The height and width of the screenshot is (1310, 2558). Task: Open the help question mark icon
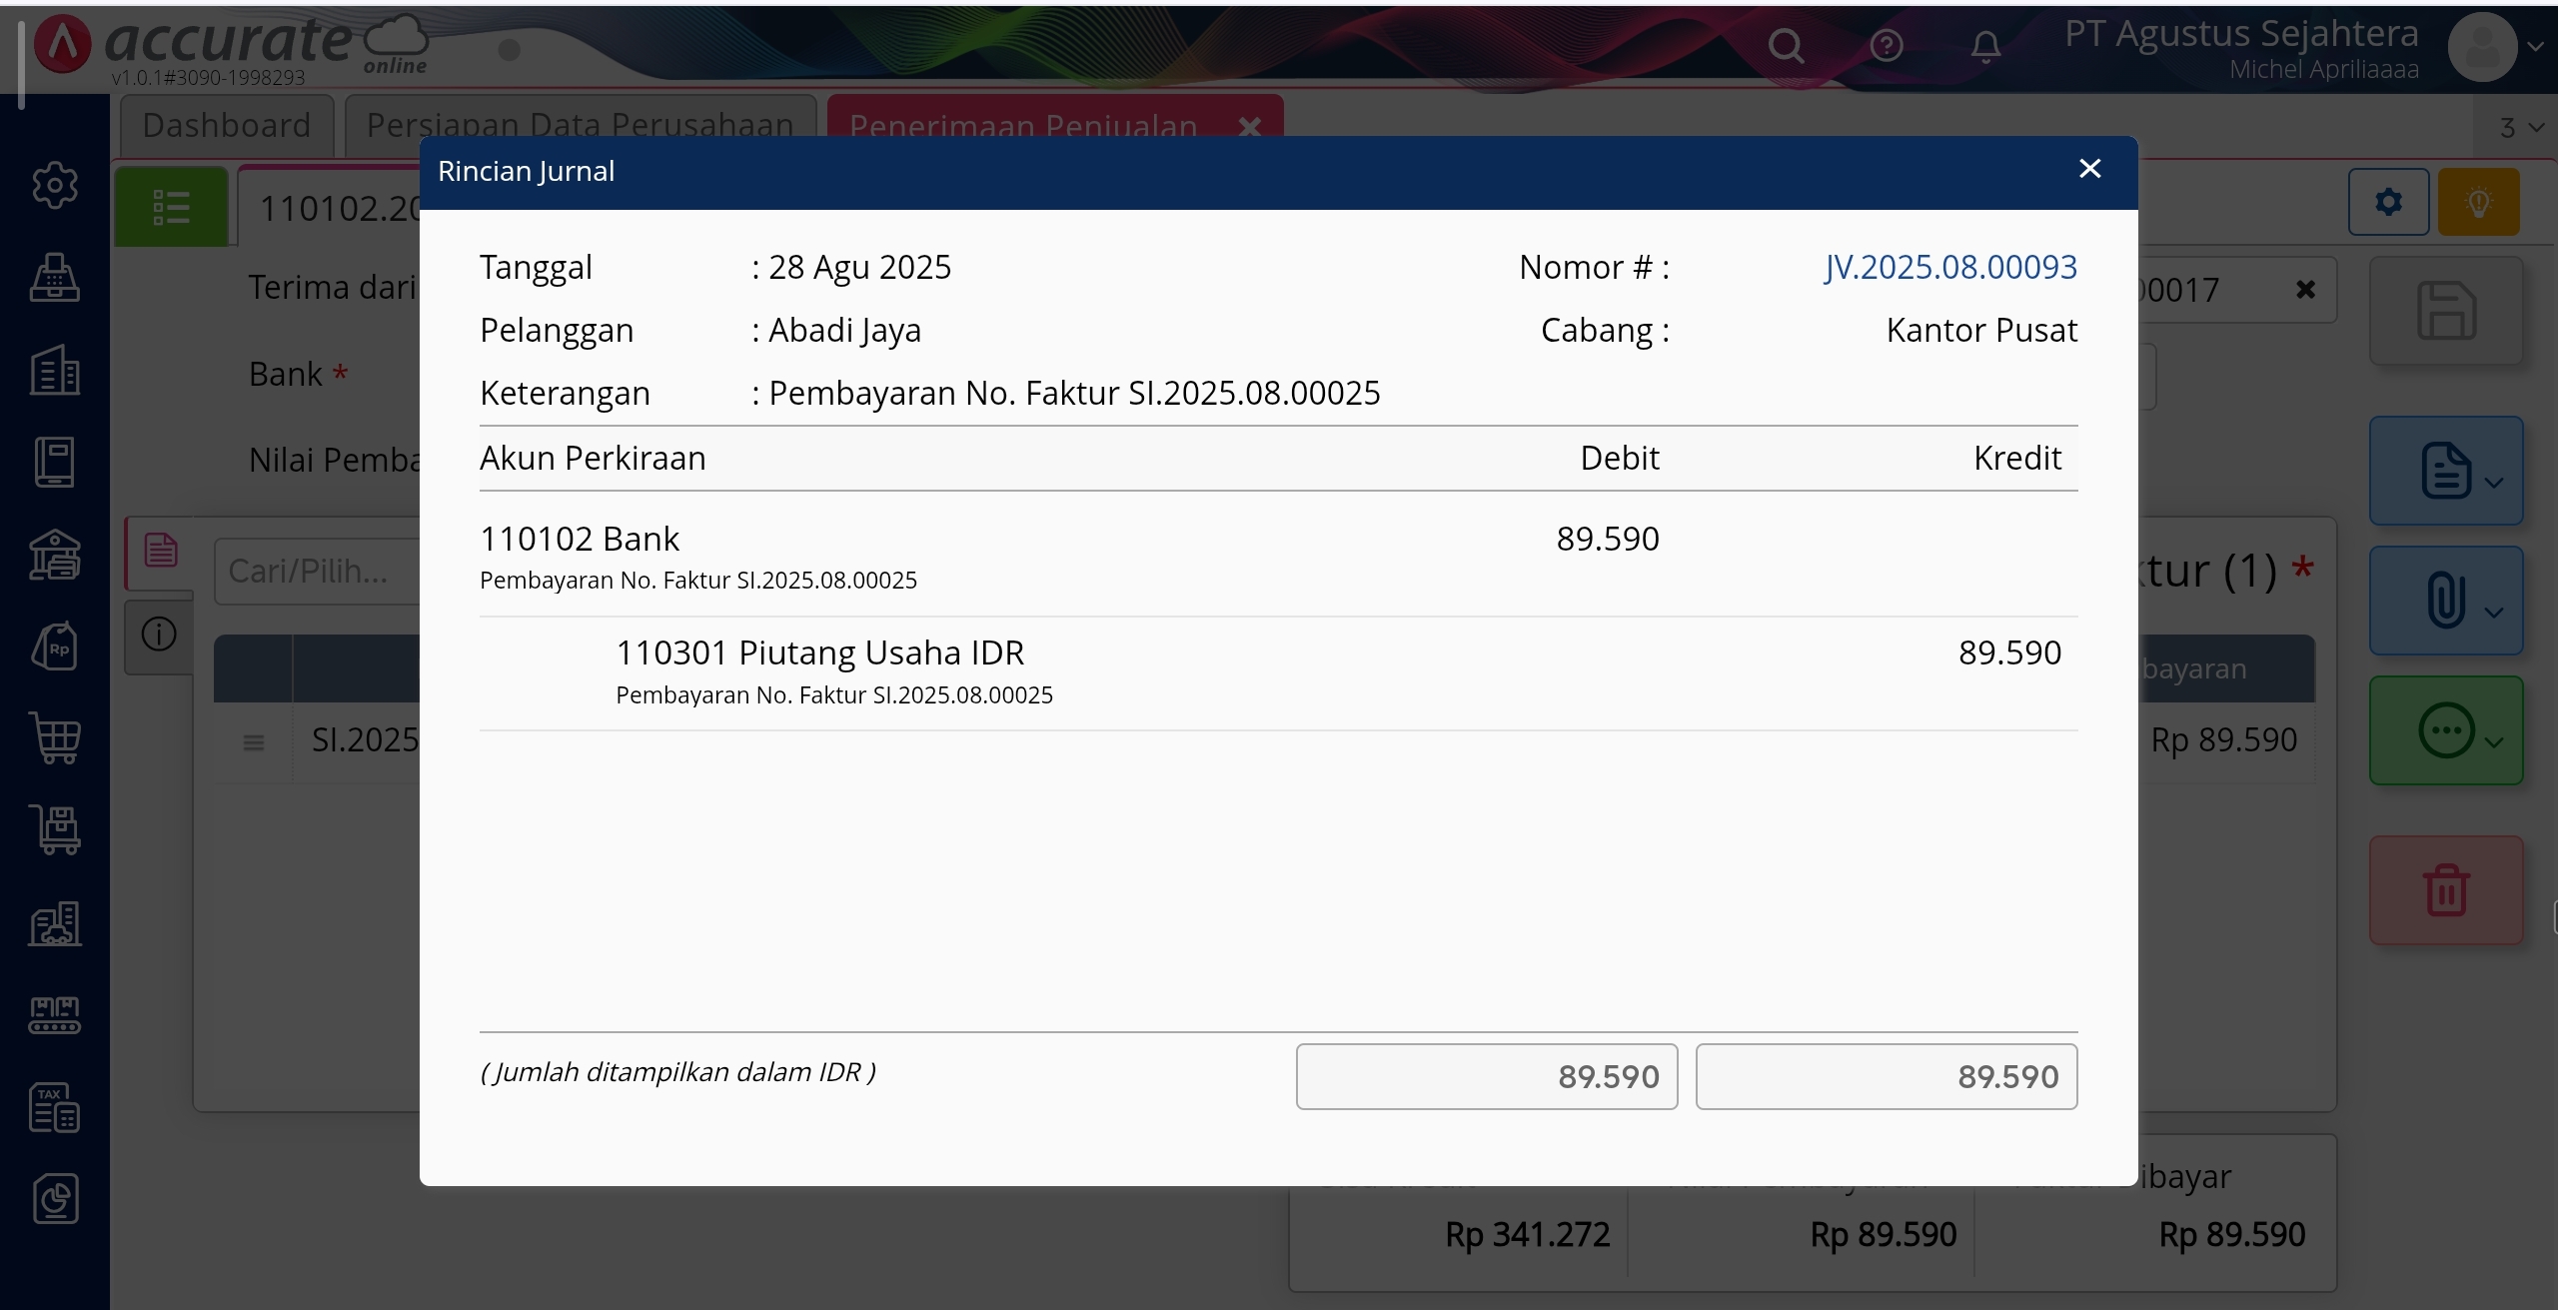click(x=1887, y=46)
